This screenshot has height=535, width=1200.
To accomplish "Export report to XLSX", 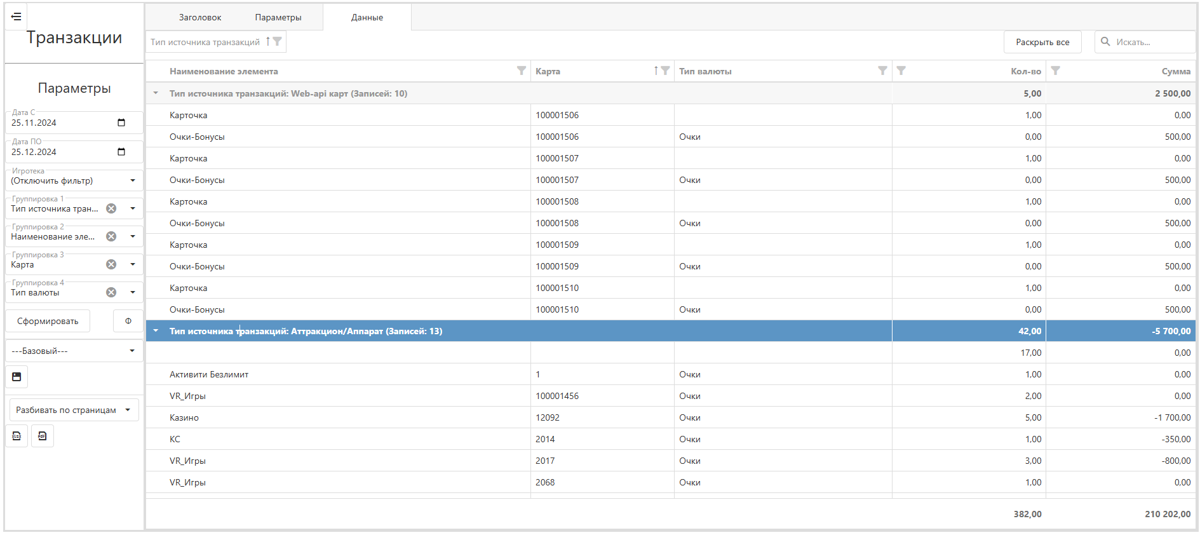I will (17, 436).
